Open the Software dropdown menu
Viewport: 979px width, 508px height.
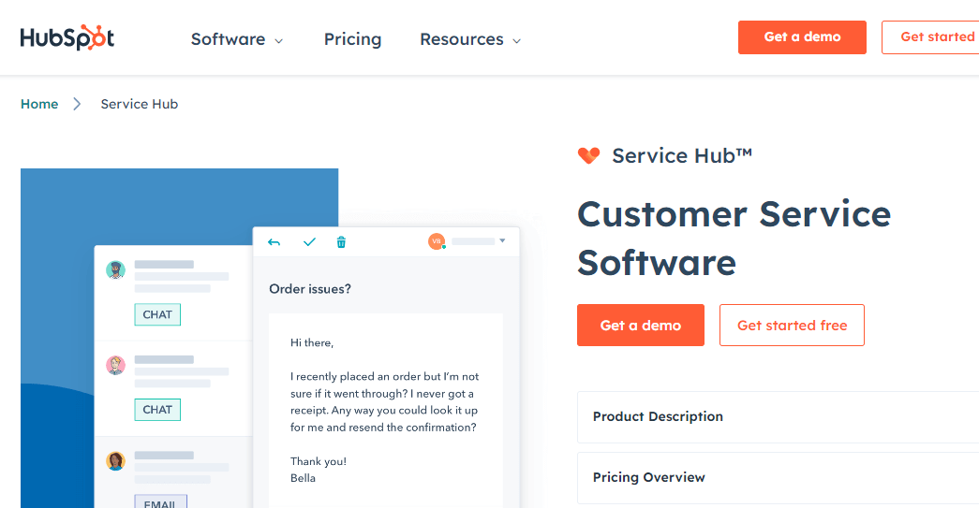[237, 39]
